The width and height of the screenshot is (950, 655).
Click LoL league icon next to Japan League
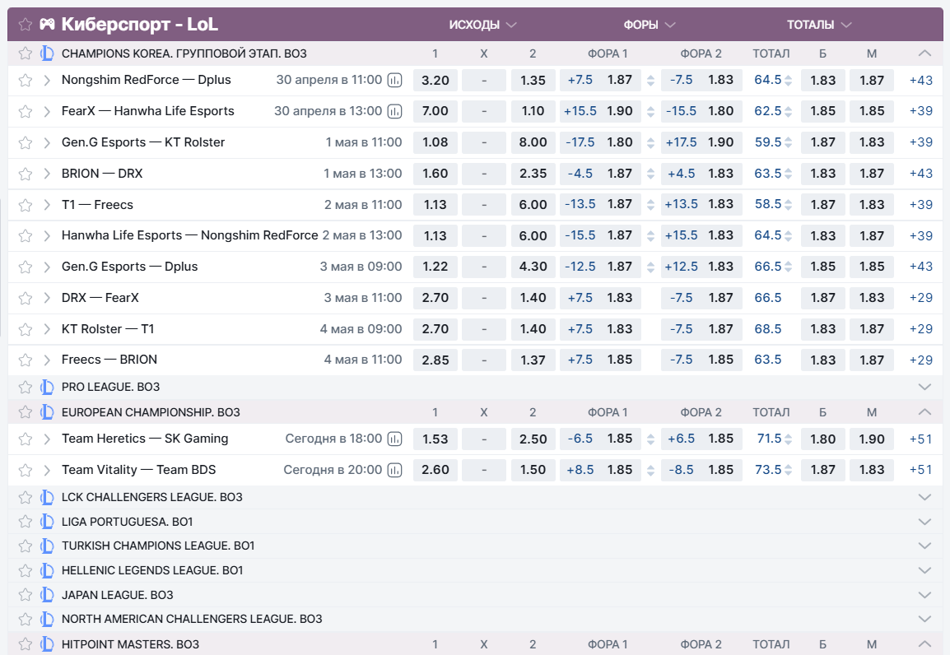47,595
